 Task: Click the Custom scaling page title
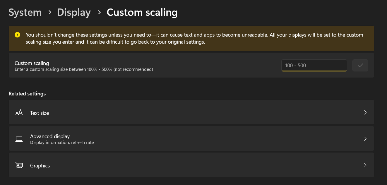[142, 12]
